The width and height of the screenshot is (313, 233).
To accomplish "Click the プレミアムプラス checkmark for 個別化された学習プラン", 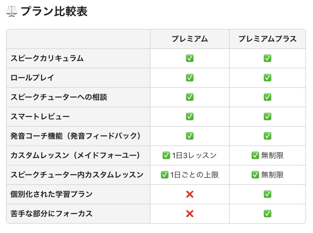I will [x=267, y=194].
